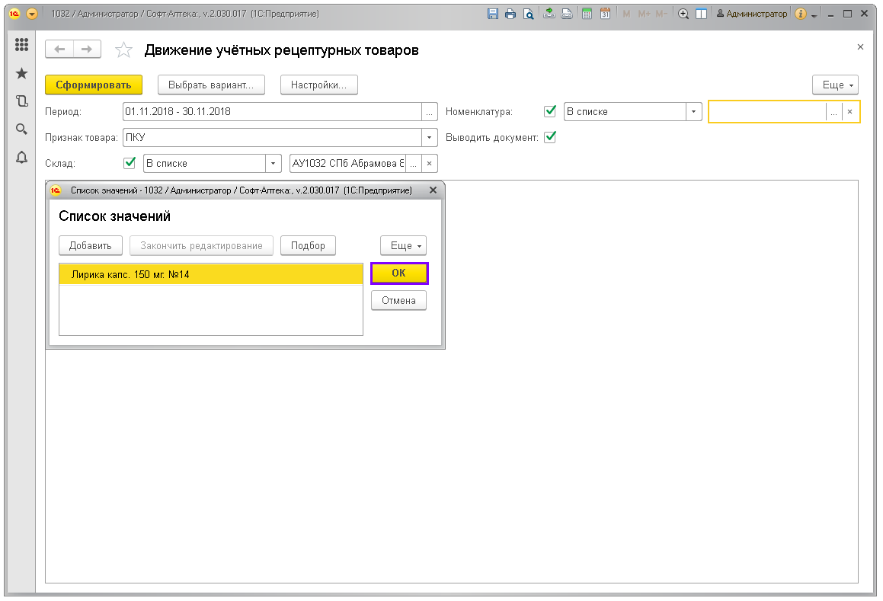The width and height of the screenshot is (883, 601).
Task: Open the calculator icon in title bar
Action: click(x=587, y=14)
